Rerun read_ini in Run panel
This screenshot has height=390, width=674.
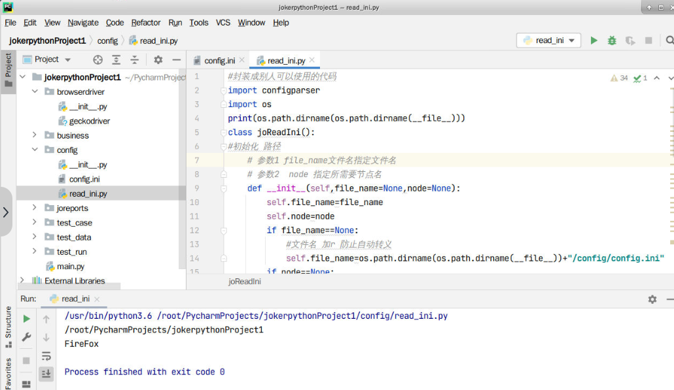(26, 319)
